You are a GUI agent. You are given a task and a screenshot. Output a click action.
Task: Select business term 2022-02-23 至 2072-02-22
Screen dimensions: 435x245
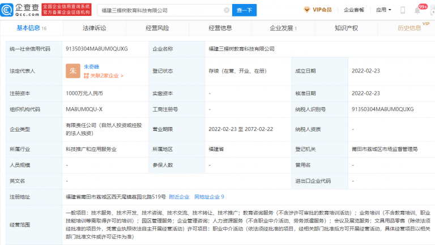tap(241, 129)
